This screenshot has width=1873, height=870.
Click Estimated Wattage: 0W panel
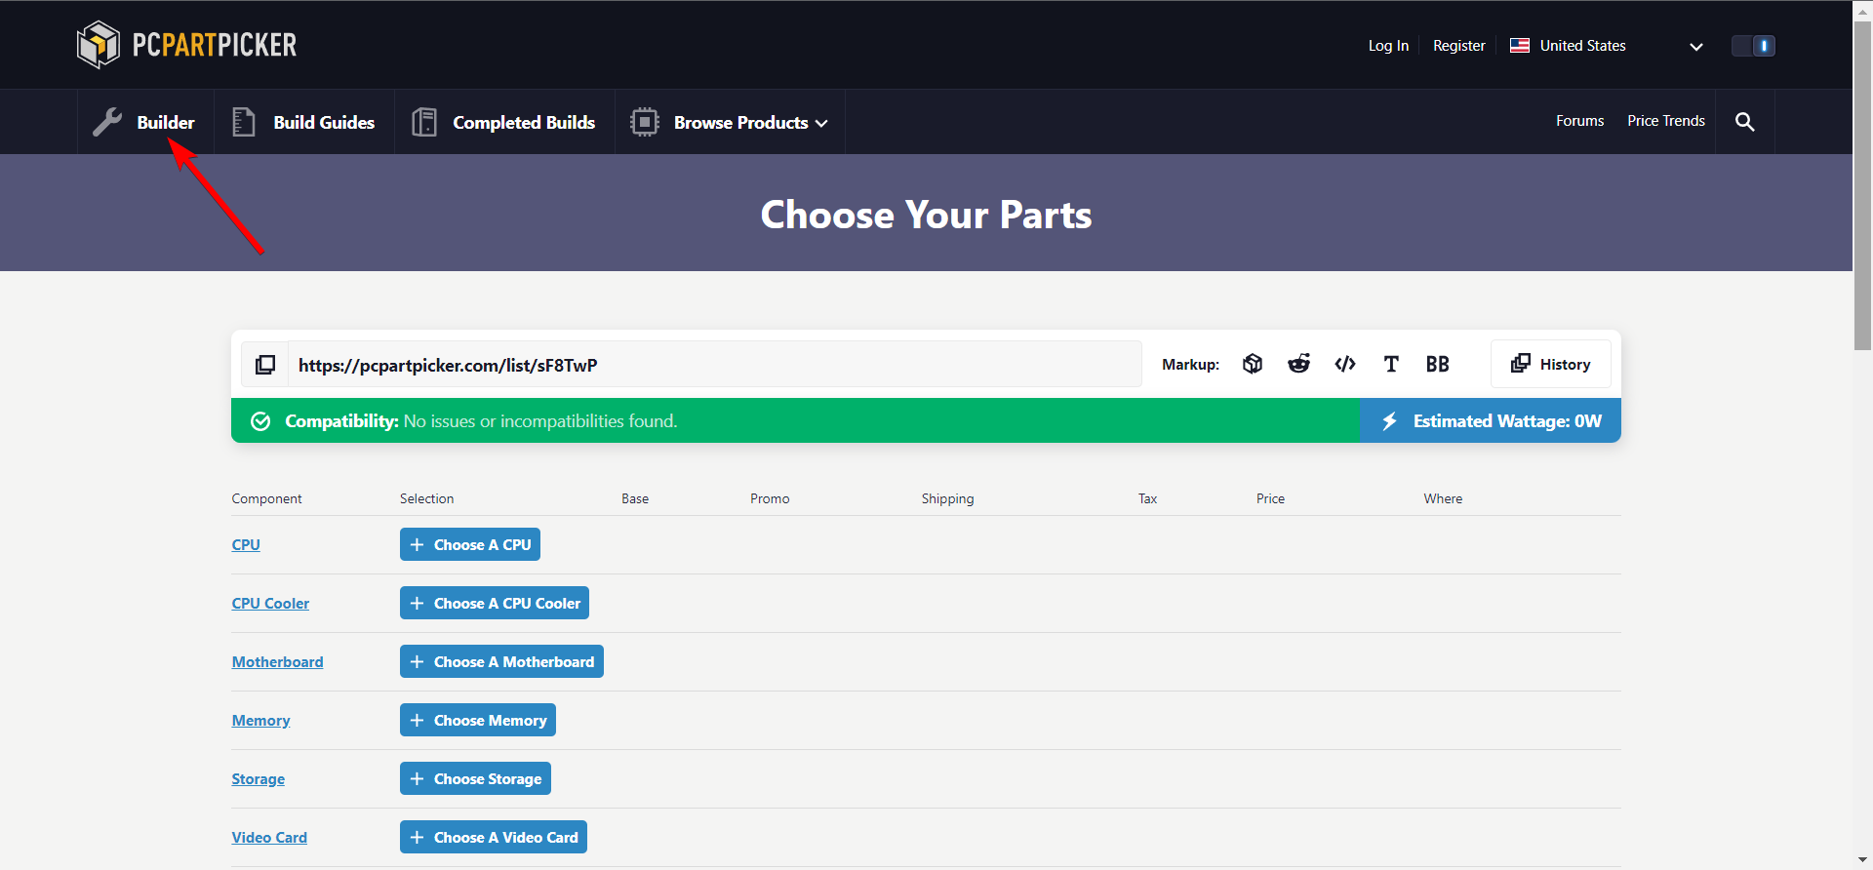pyautogui.click(x=1491, y=421)
